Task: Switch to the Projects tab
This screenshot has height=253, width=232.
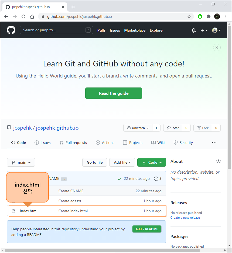Action: (133, 143)
